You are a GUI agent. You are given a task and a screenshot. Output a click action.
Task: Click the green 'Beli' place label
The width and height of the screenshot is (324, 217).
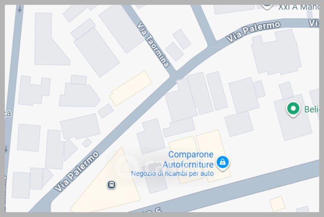(x=311, y=109)
